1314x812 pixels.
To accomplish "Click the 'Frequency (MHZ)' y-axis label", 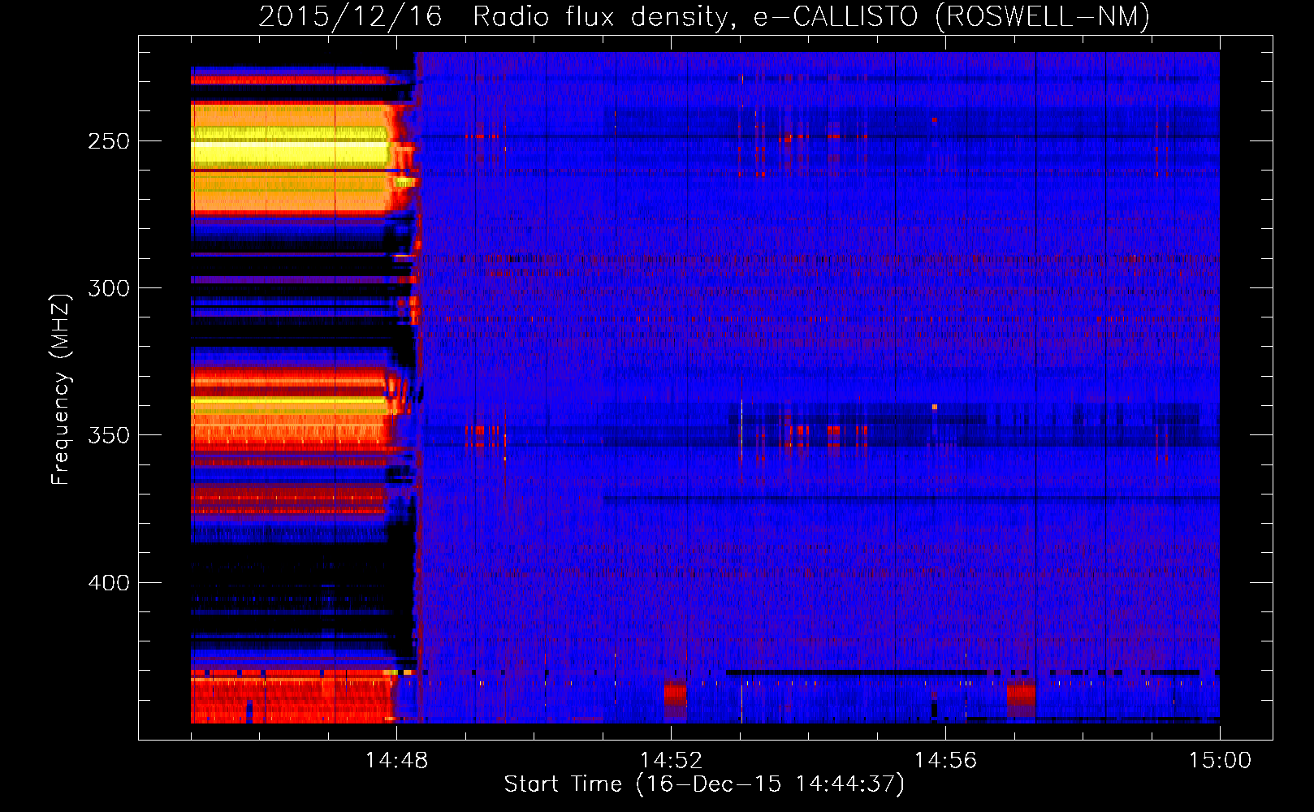I will coord(61,389).
